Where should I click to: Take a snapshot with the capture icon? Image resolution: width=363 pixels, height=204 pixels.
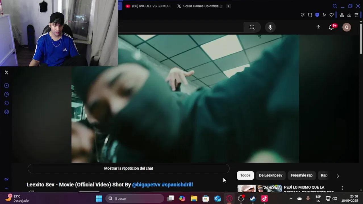point(310,15)
